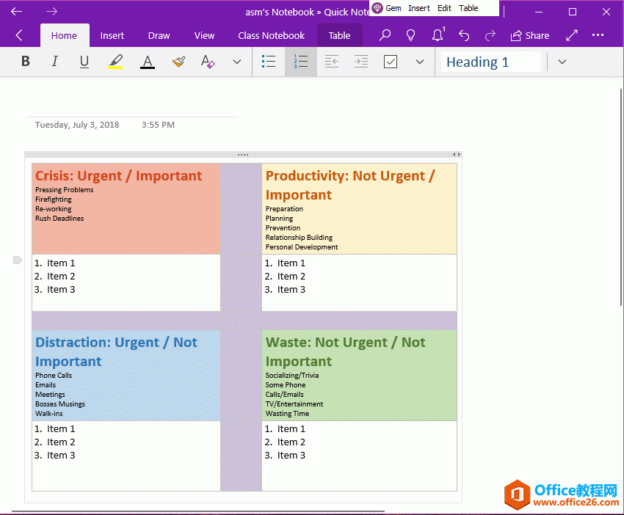Viewport: 624px width, 515px height.
Task: Increase the paragraph indent
Action: [x=360, y=62]
